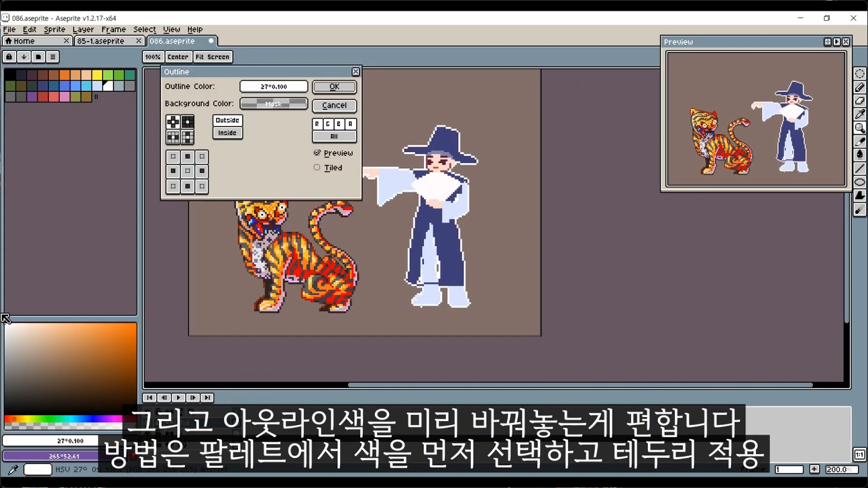Select the Pencil tool

tap(859, 87)
